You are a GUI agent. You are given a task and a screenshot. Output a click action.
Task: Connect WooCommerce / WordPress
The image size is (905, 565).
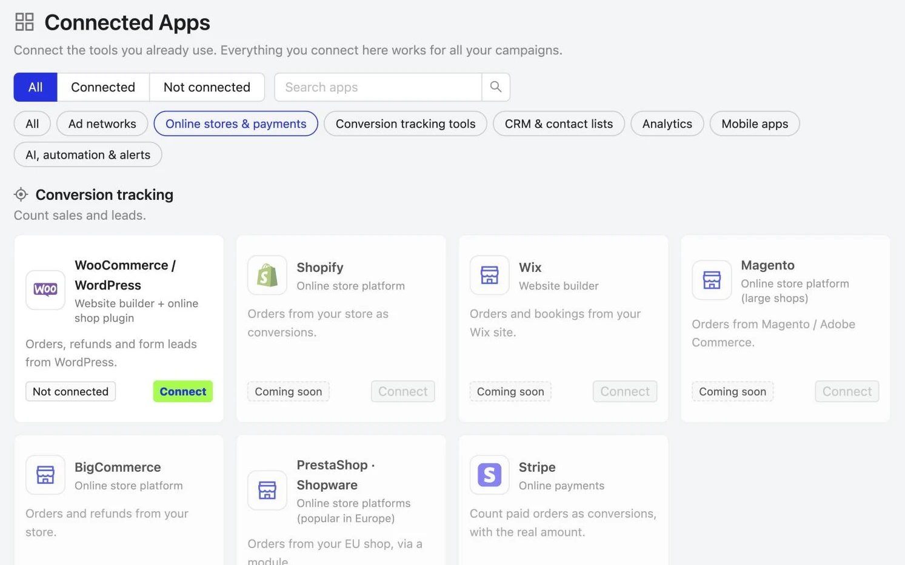(x=183, y=391)
